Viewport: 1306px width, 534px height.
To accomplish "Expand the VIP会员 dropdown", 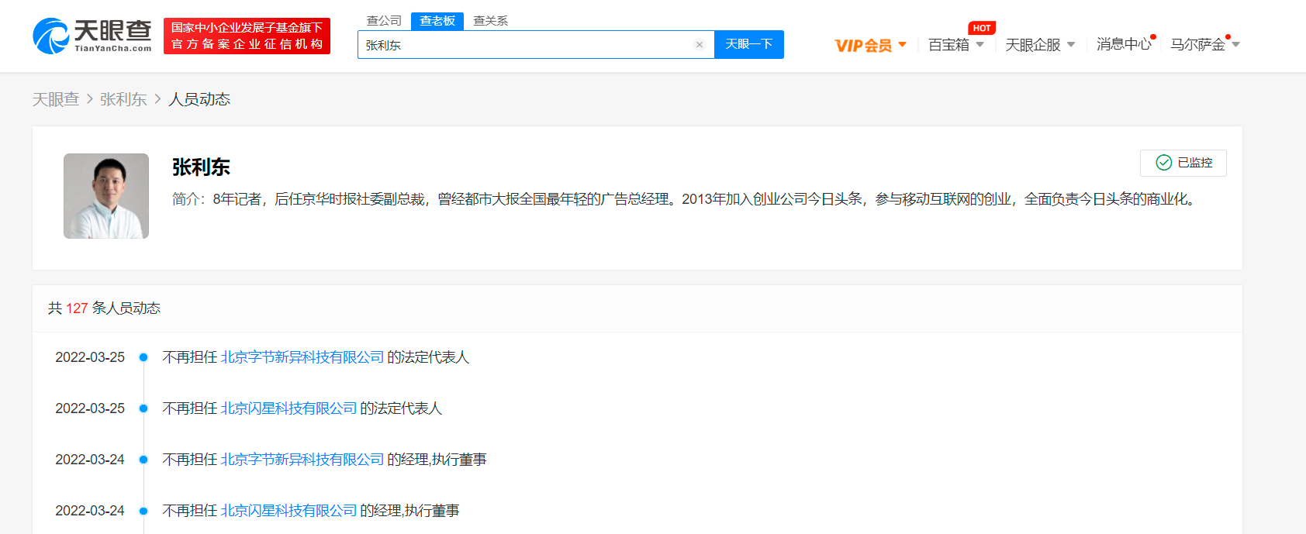I will point(870,45).
